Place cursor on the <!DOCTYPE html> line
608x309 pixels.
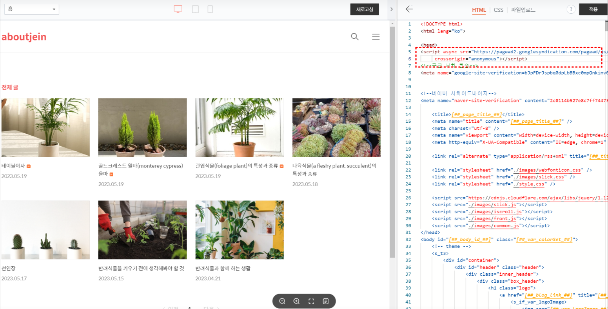point(441,24)
